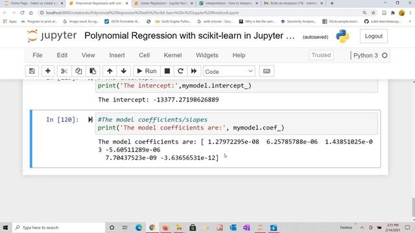Screen dimensions: 415x233
Task: Open the Earth Engine Python bookmark
Action: point(173,21)
